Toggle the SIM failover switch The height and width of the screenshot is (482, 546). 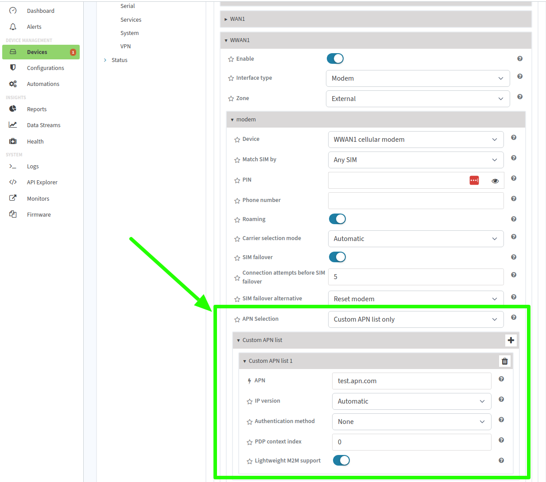337,257
